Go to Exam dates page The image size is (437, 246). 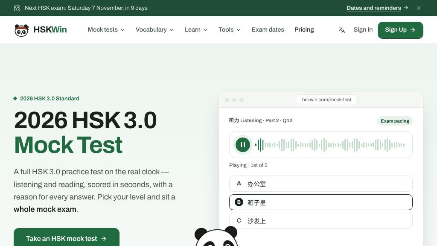(x=268, y=29)
